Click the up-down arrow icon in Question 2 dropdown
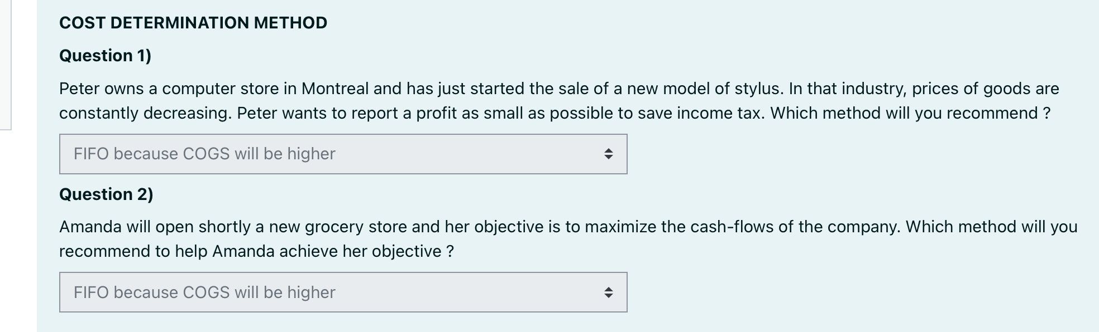1099x332 pixels. click(608, 292)
